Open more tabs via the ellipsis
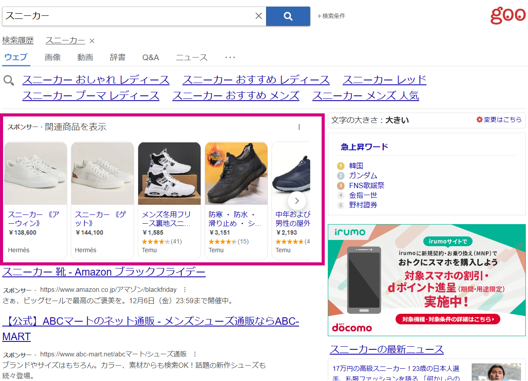 tap(230, 57)
